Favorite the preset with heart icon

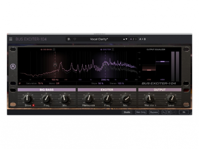pos(75,39)
